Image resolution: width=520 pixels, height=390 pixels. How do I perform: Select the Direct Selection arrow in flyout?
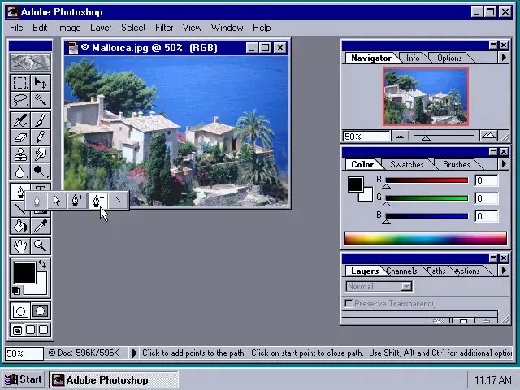click(57, 201)
